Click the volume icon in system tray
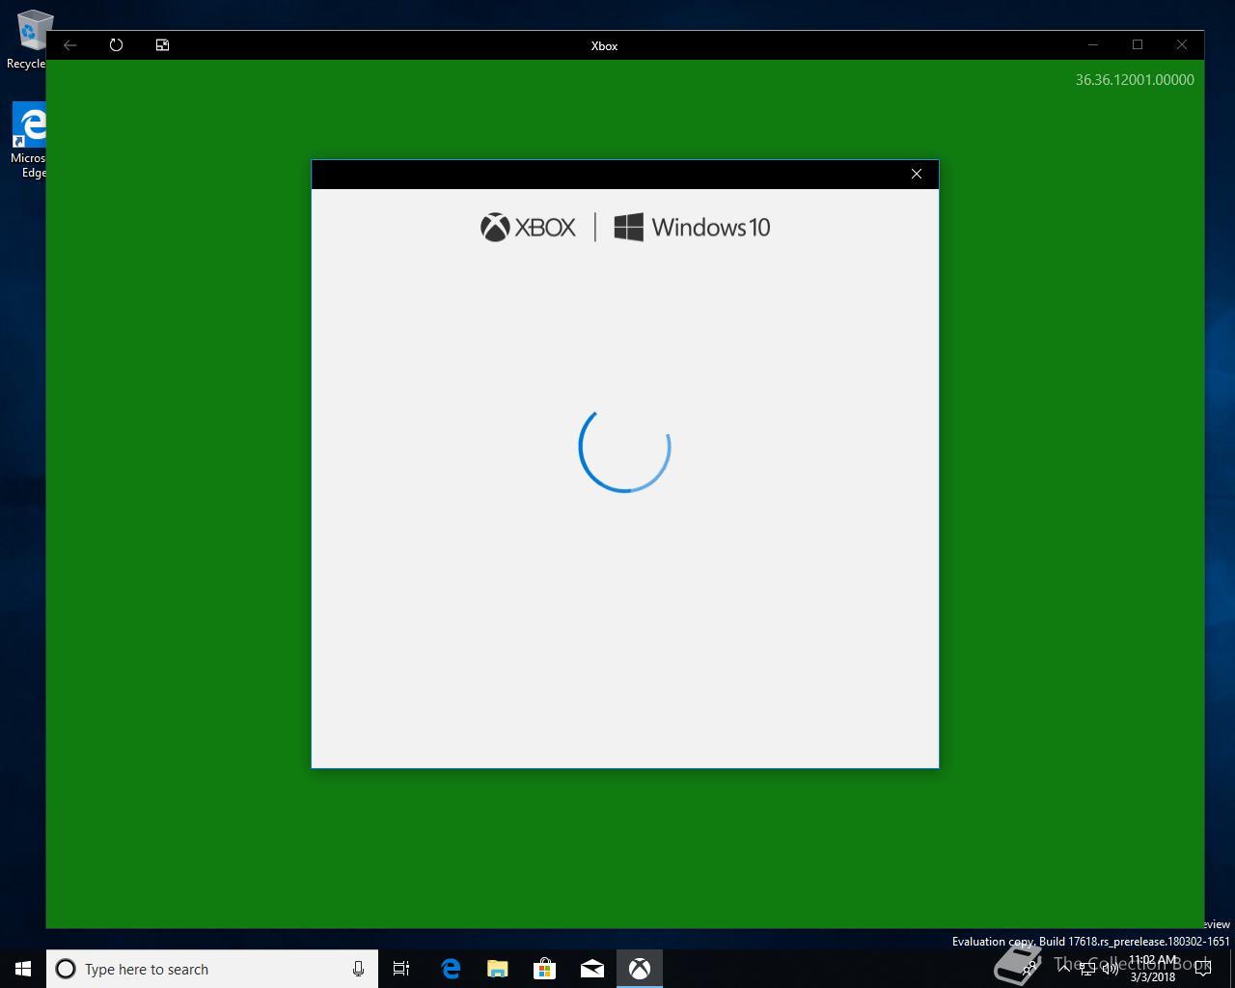 click(1110, 969)
